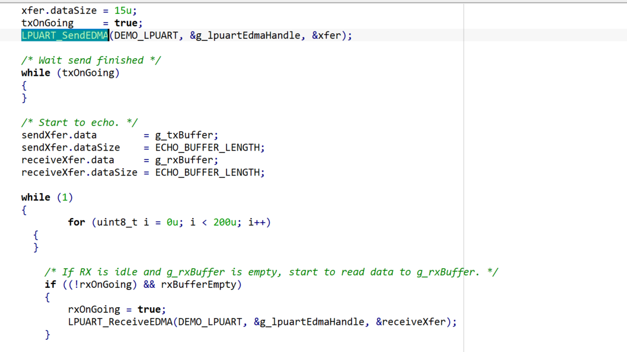The height and width of the screenshot is (352, 627).
Task: Click 'while (txOnGoing)' loop condition
Action: click(x=70, y=73)
